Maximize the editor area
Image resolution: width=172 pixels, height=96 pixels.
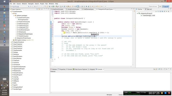click(x=134, y=9)
